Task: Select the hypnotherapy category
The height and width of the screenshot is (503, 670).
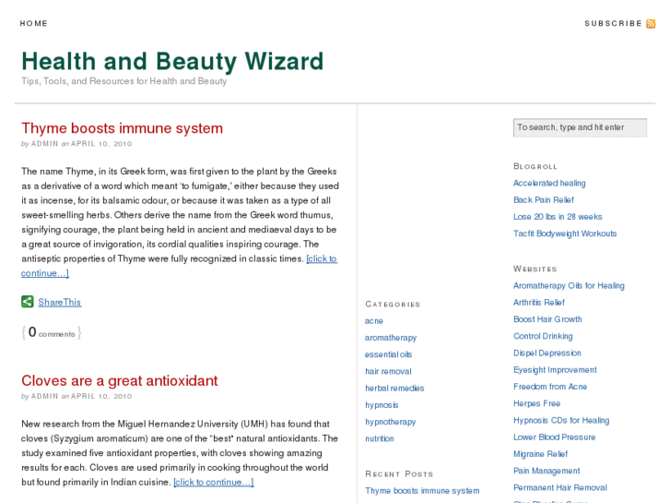Action: [x=390, y=422]
